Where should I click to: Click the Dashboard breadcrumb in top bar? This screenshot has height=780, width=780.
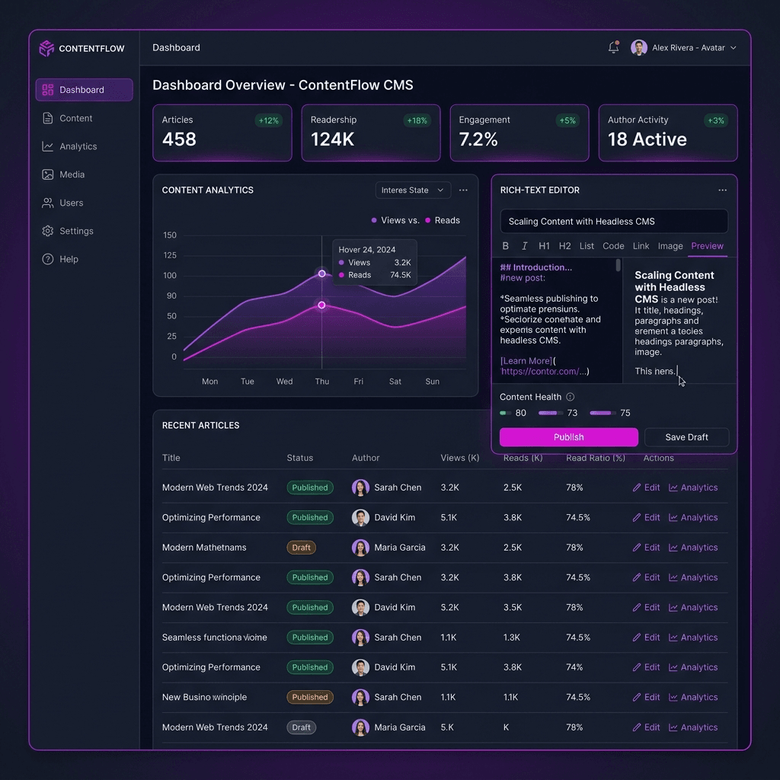point(176,48)
